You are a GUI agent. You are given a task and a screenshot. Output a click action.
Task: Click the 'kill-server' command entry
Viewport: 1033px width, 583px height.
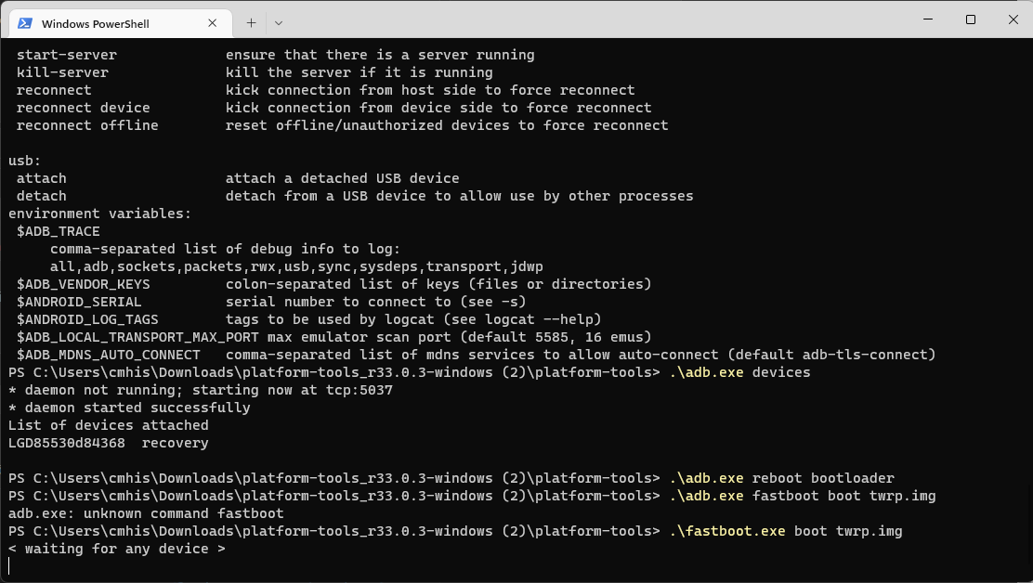click(x=62, y=72)
